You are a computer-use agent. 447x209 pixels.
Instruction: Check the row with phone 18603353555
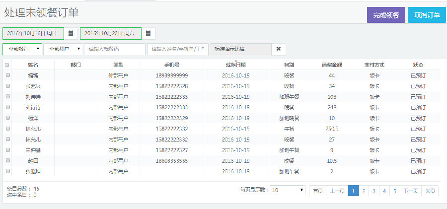(7, 161)
